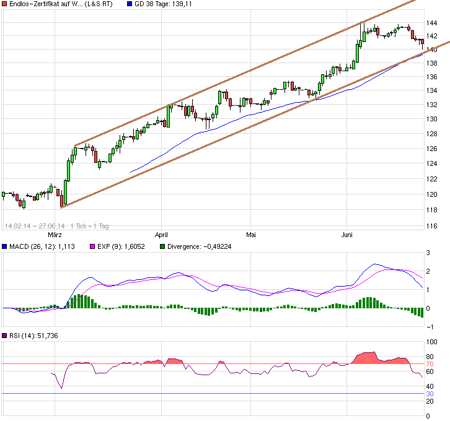
Task: Click the red Endlos-Zertifikat legend square
Action: [4, 4]
